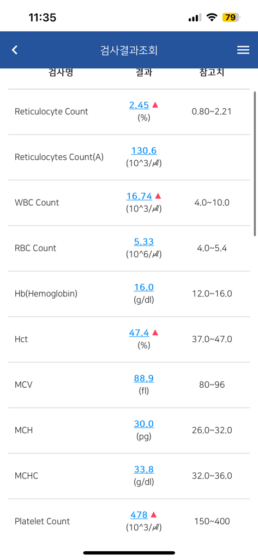258x560 pixels.
Task: Tap the battery indicator in status bar
Action: (231, 17)
